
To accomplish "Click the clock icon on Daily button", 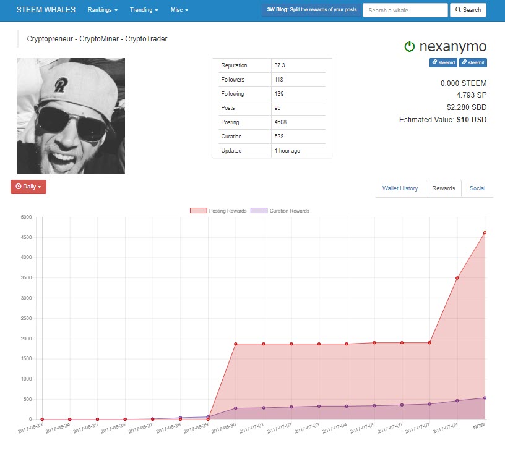I will [x=19, y=187].
